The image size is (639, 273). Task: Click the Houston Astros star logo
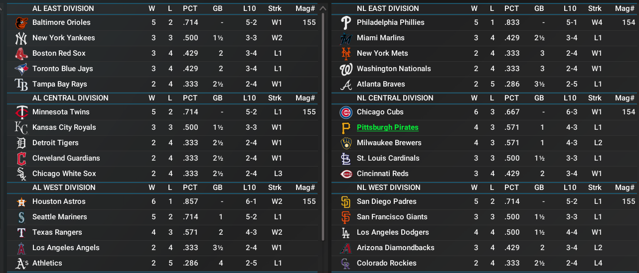tap(21, 201)
